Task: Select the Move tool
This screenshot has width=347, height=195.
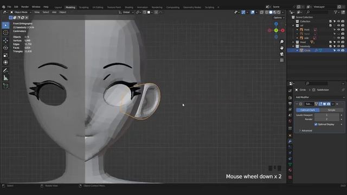Action: pos(5,41)
